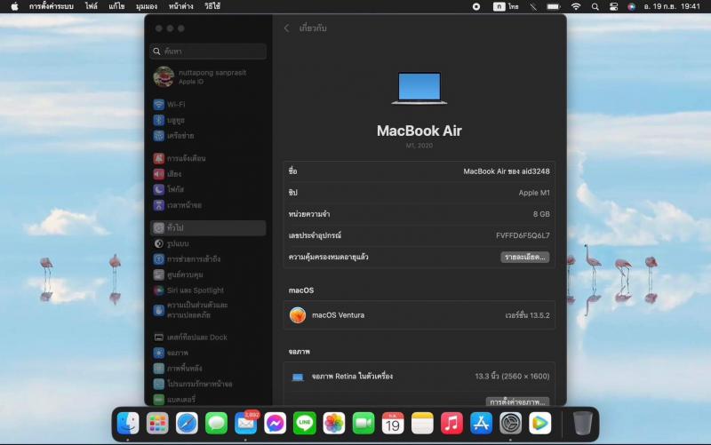Click screen recording indicator in menu bar
The width and height of the screenshot is (711, 445).
[x=476, y=6]
